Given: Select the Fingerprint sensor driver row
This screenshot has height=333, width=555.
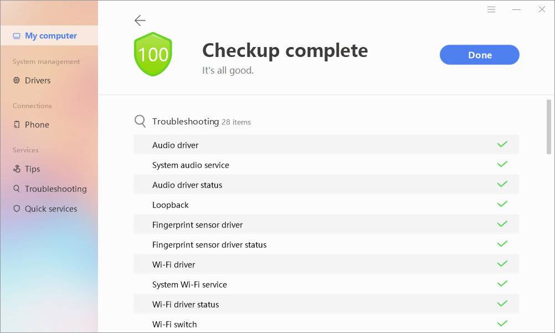Looking at the screenshot, I should tap(326, 225).
